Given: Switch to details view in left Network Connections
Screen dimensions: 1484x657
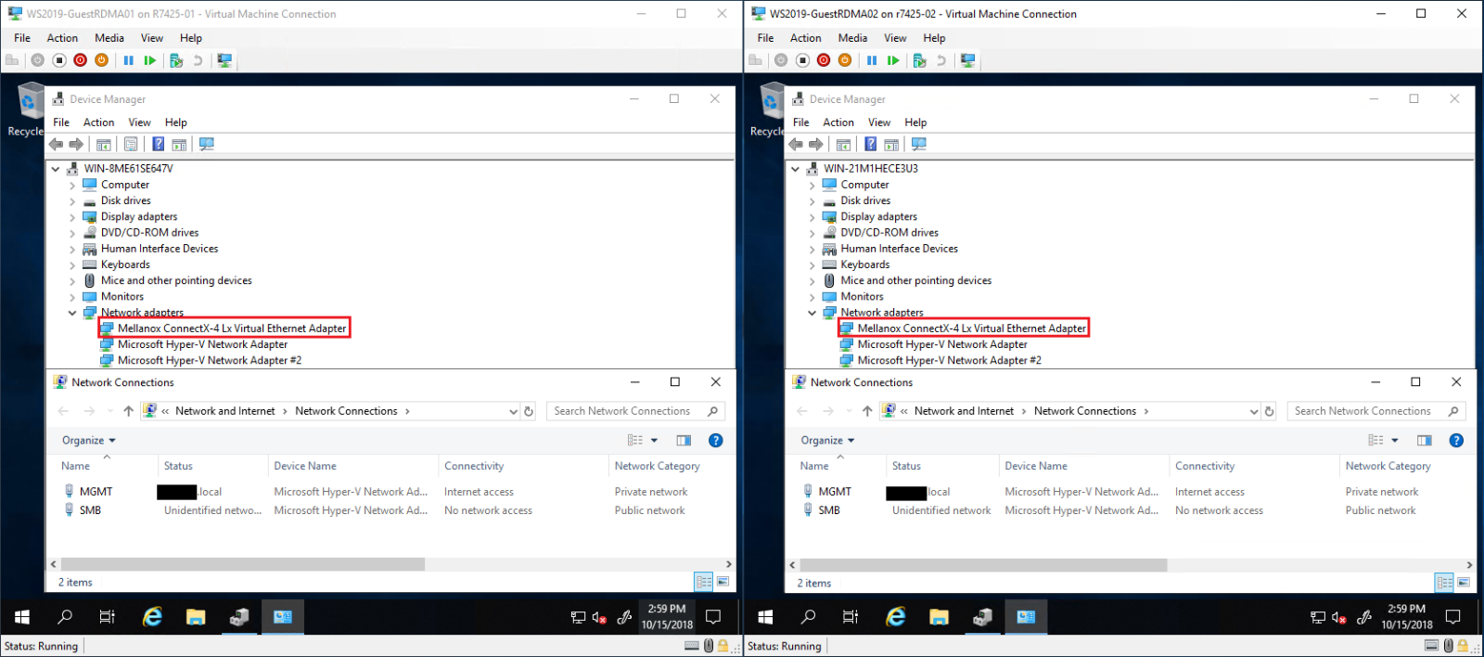Looking at the screenshot, I should click(704, 582).
